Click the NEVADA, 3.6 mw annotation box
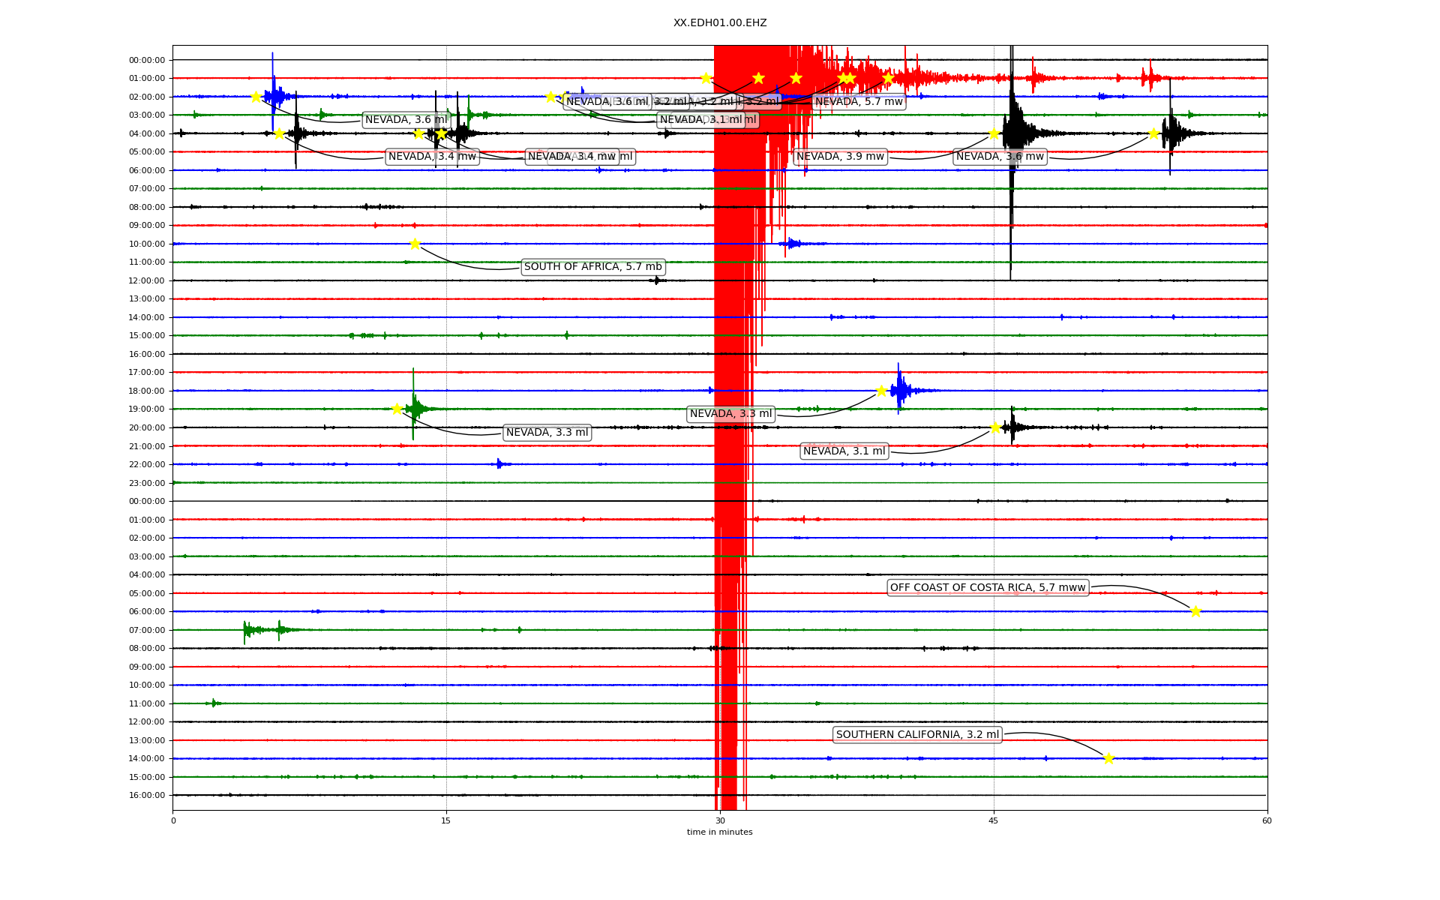Image resolution: width=1440 pixels, height=900 pixels. click(1000, 157)
